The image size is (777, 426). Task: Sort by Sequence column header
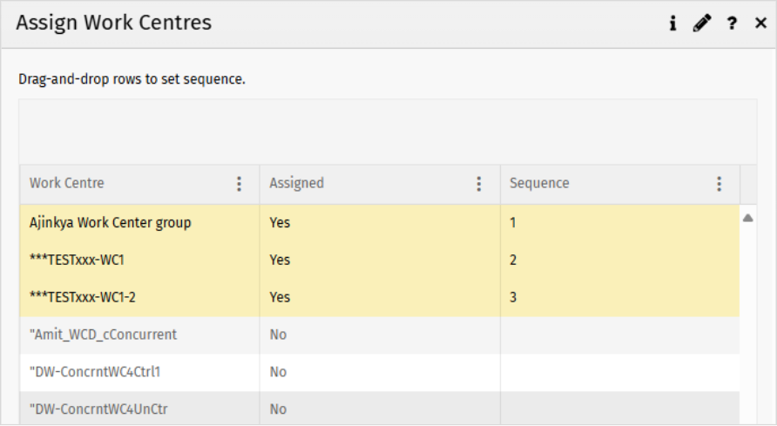539,184
